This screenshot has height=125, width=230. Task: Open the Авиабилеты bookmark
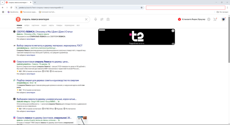pos(13,12)
